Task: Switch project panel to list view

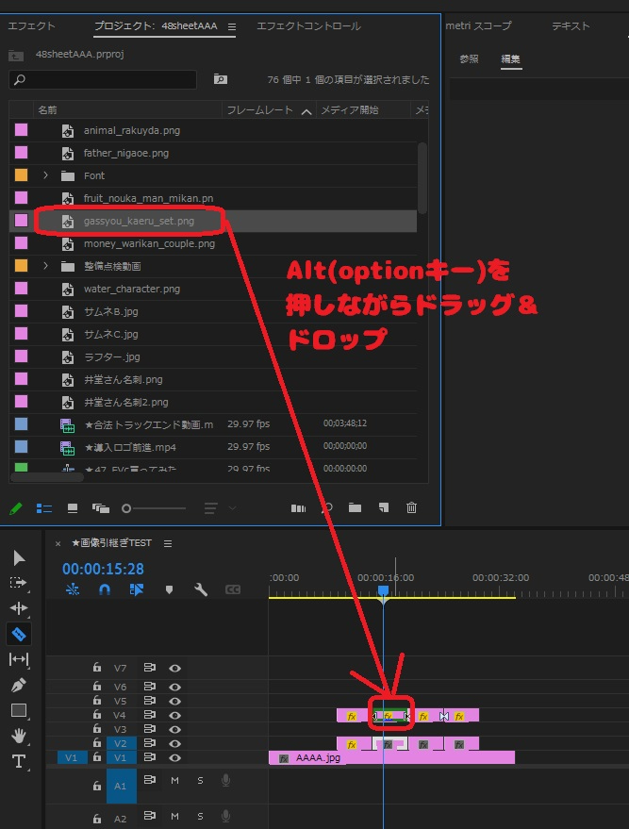Action: (x=44, y=508)
